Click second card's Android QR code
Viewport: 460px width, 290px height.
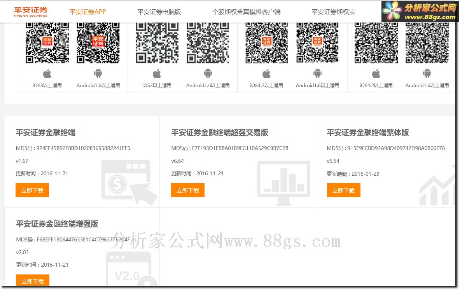(x=208, y=43)
